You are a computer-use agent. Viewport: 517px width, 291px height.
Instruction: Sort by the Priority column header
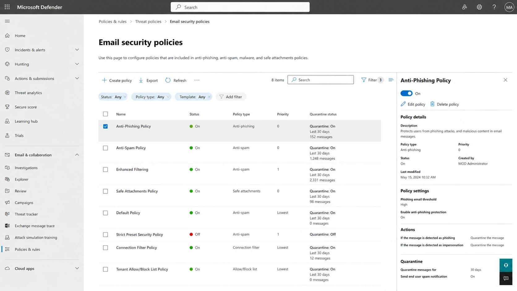pos(283,114)
